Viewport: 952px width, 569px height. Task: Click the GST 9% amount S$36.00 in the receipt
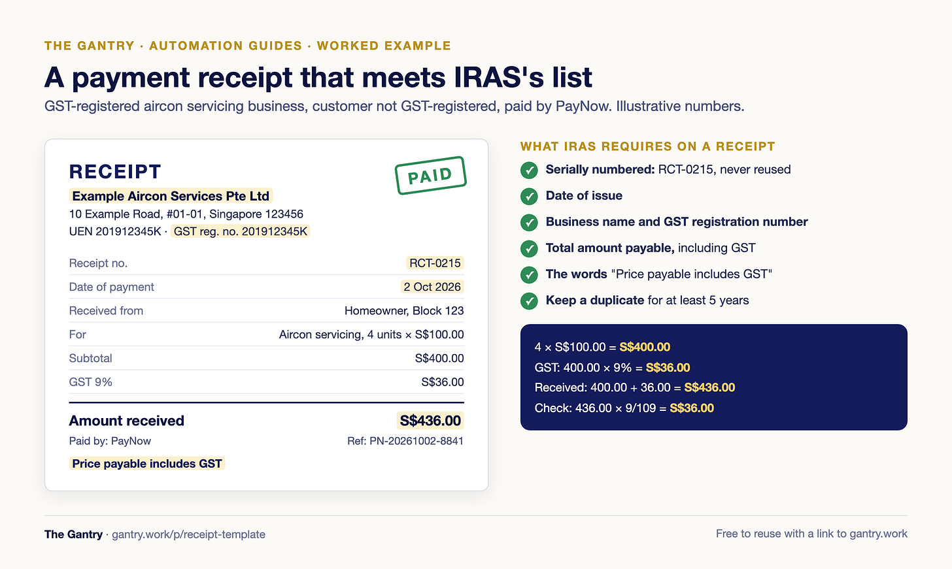pyautogui.click(x=443, y=382)
